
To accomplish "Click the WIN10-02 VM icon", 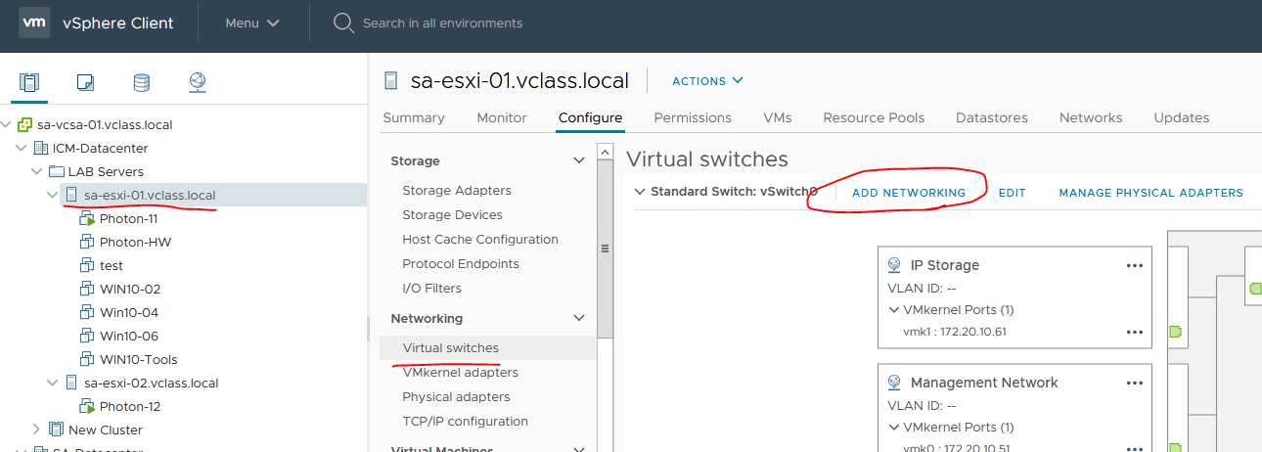I will [86, 290].
